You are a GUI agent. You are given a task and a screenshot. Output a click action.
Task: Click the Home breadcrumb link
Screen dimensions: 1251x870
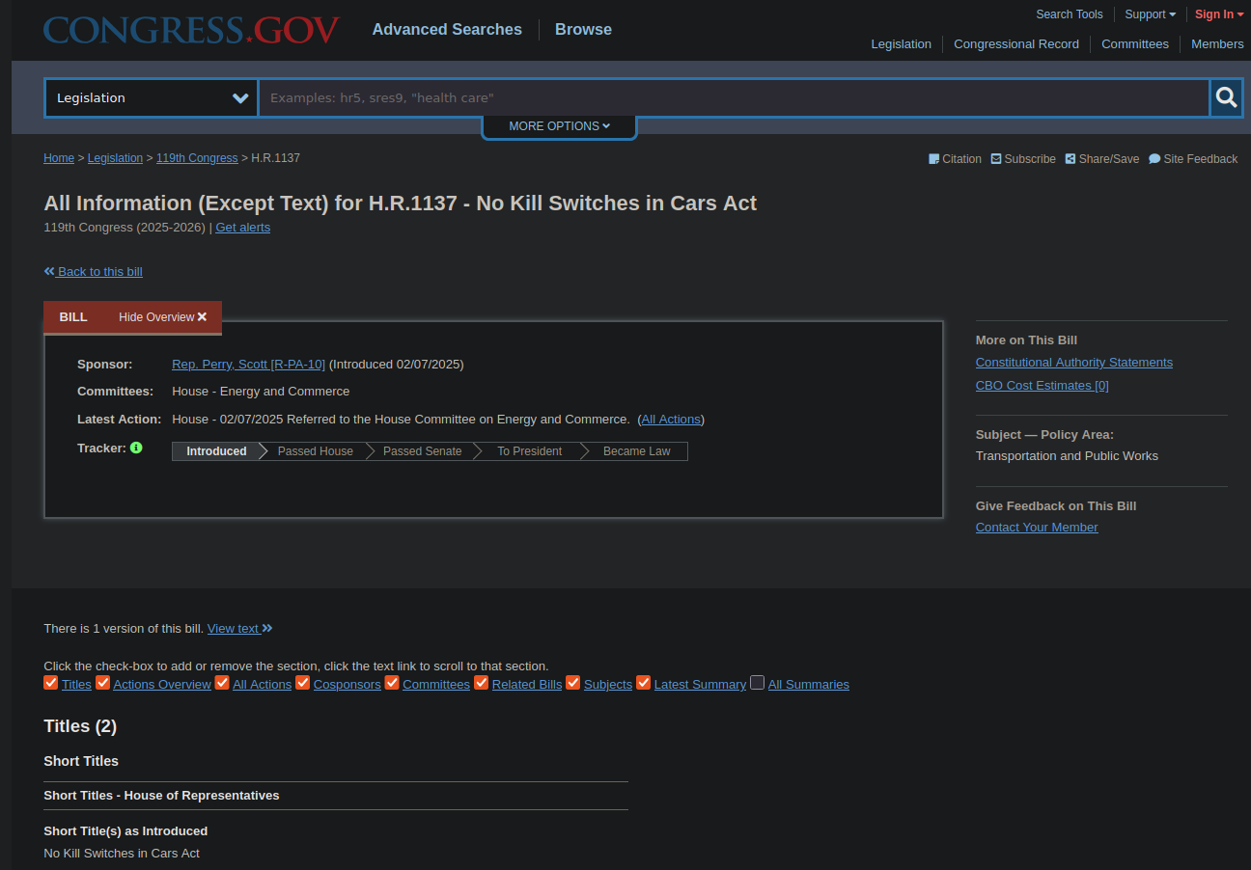coord(59,158)
